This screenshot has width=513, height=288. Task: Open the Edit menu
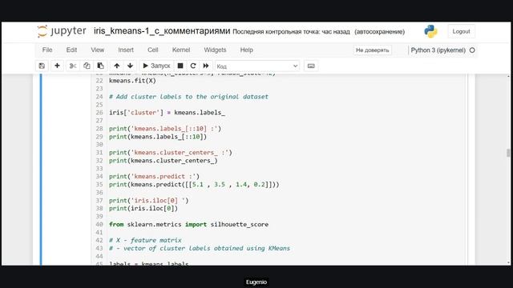[x=71, y=50]
